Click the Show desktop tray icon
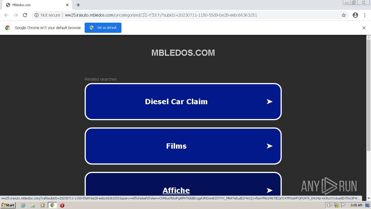 (368, 205)
